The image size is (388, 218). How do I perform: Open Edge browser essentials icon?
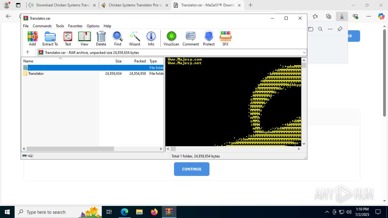click(355, 16)
